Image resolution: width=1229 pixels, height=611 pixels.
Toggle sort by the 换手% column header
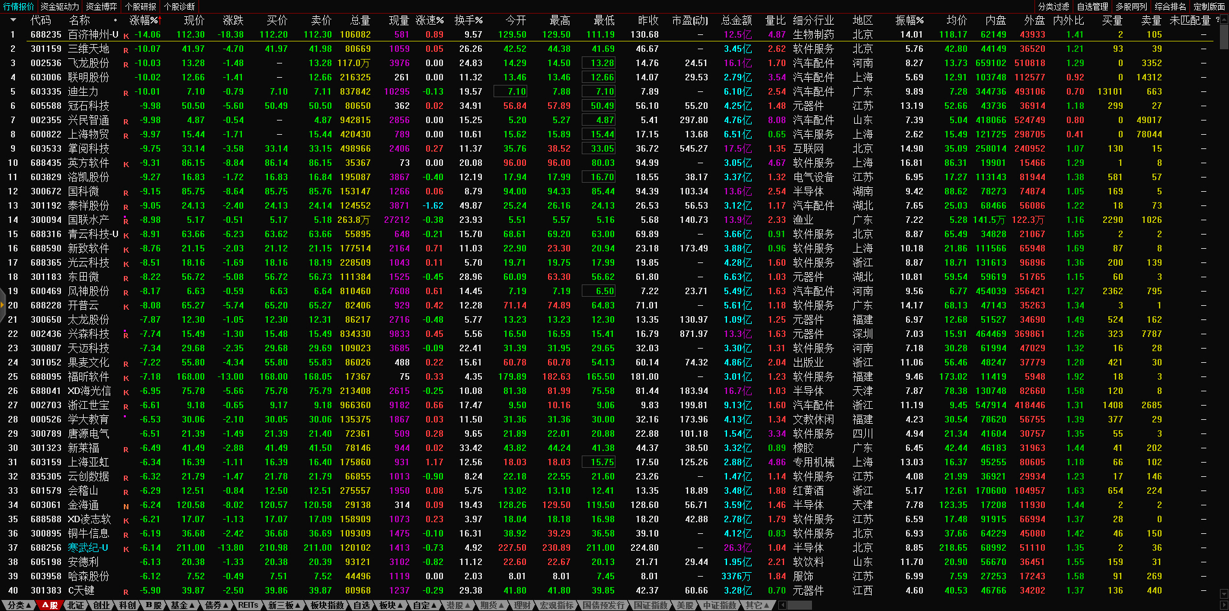[468, 21]
